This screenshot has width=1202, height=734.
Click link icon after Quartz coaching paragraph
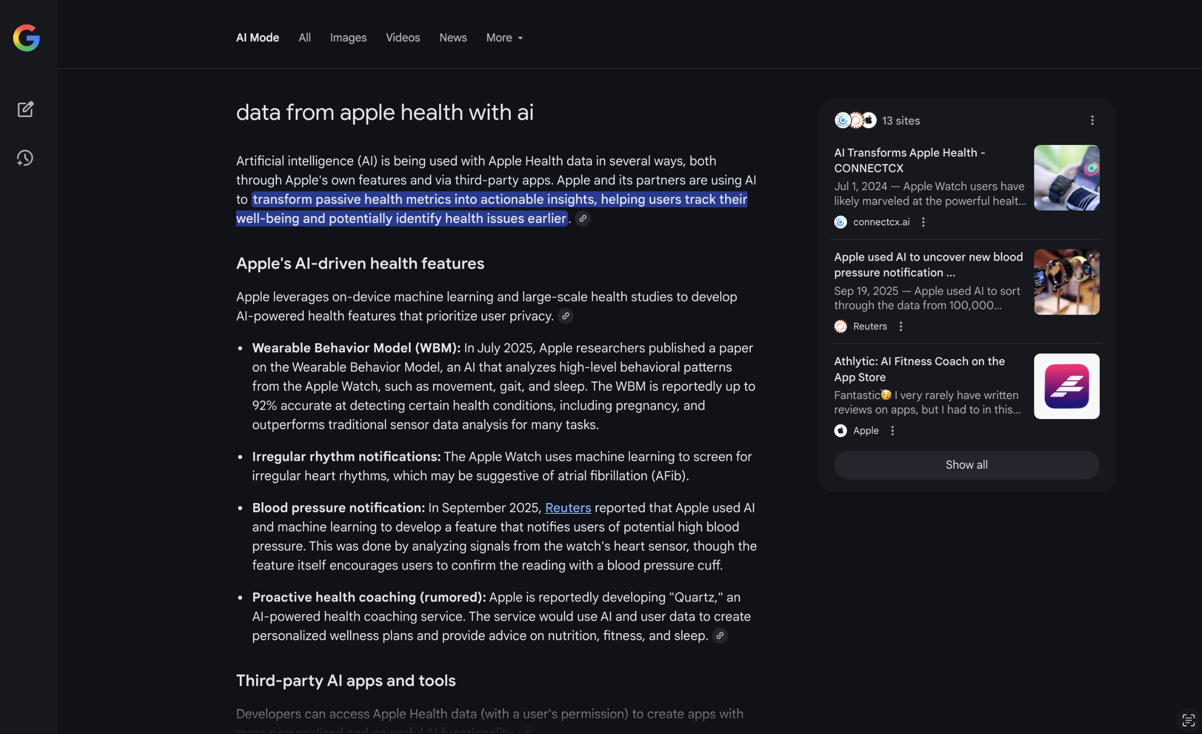coord(720,636)
